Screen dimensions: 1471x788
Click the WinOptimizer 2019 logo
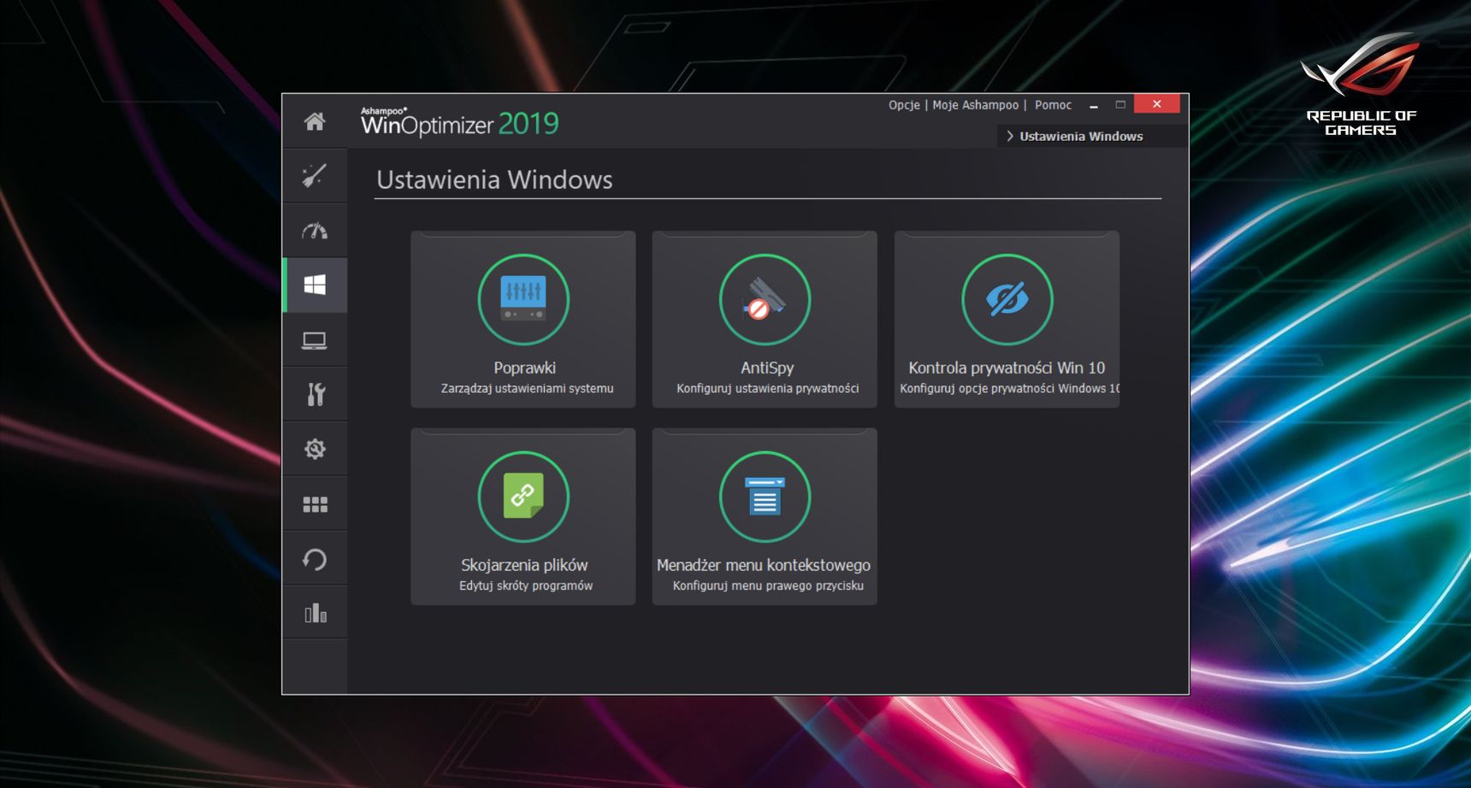tap(459, 122)
